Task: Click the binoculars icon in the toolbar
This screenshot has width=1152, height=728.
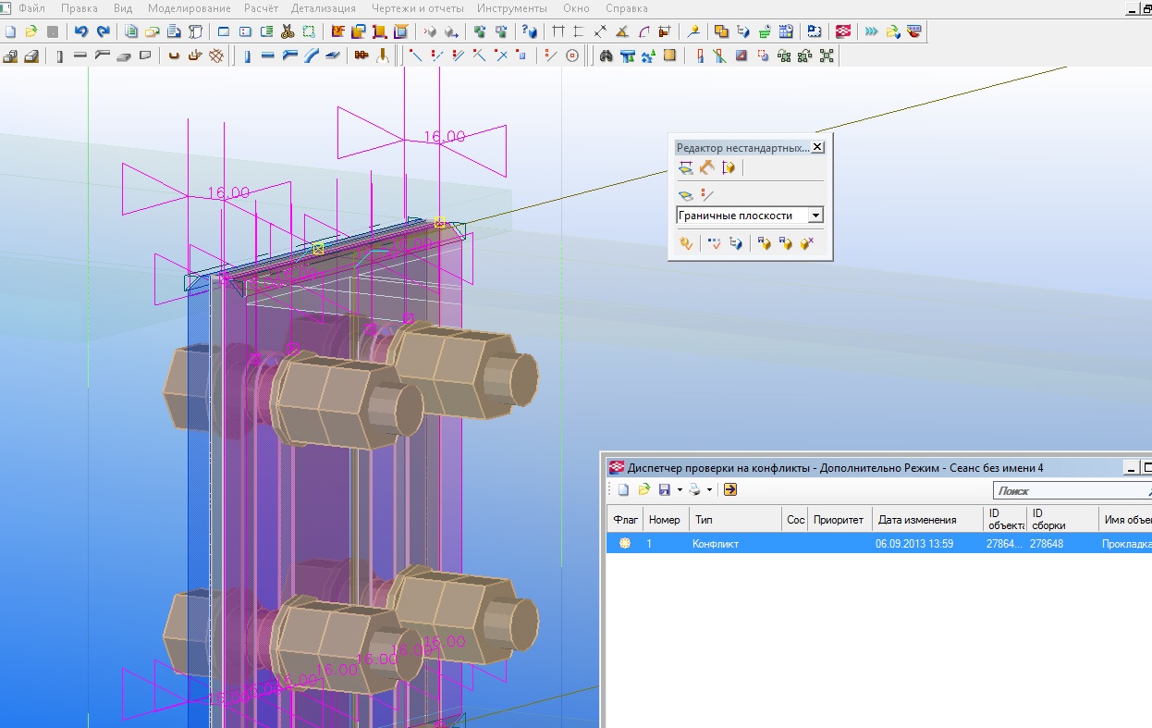Action: click(607, 56)
